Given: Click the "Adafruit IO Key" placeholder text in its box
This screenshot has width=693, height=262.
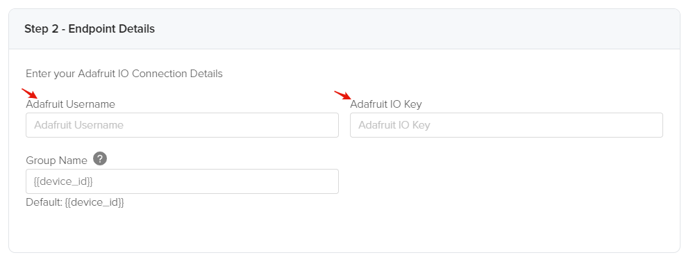Looking at the screenshot, I should tap(394, 125).
